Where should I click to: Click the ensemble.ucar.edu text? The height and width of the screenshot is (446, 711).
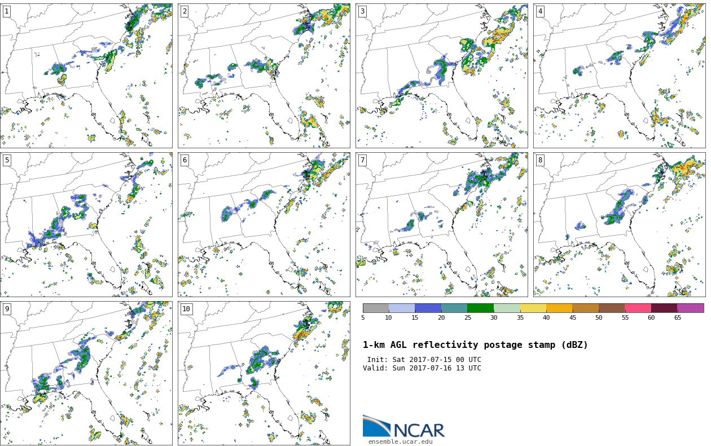(401, 442)
